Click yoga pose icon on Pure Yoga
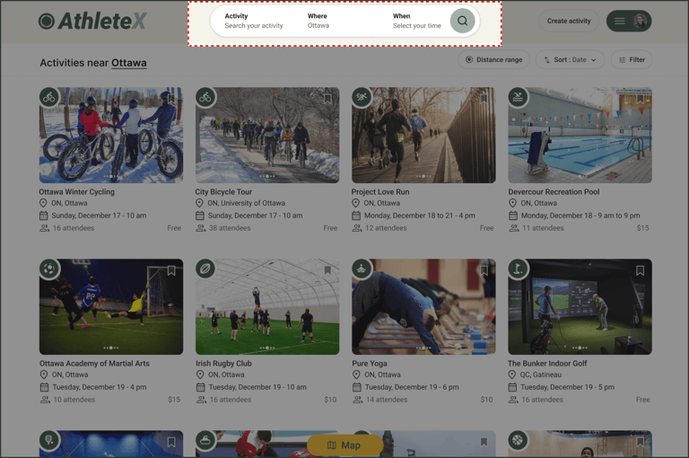689x458 pixels. pyautogui.click(x=362, y=269)
